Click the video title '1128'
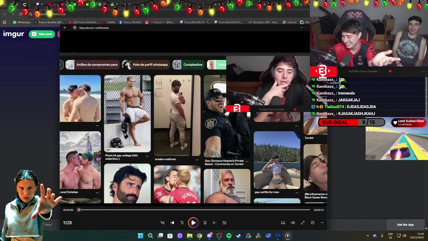 coord(68,223)
